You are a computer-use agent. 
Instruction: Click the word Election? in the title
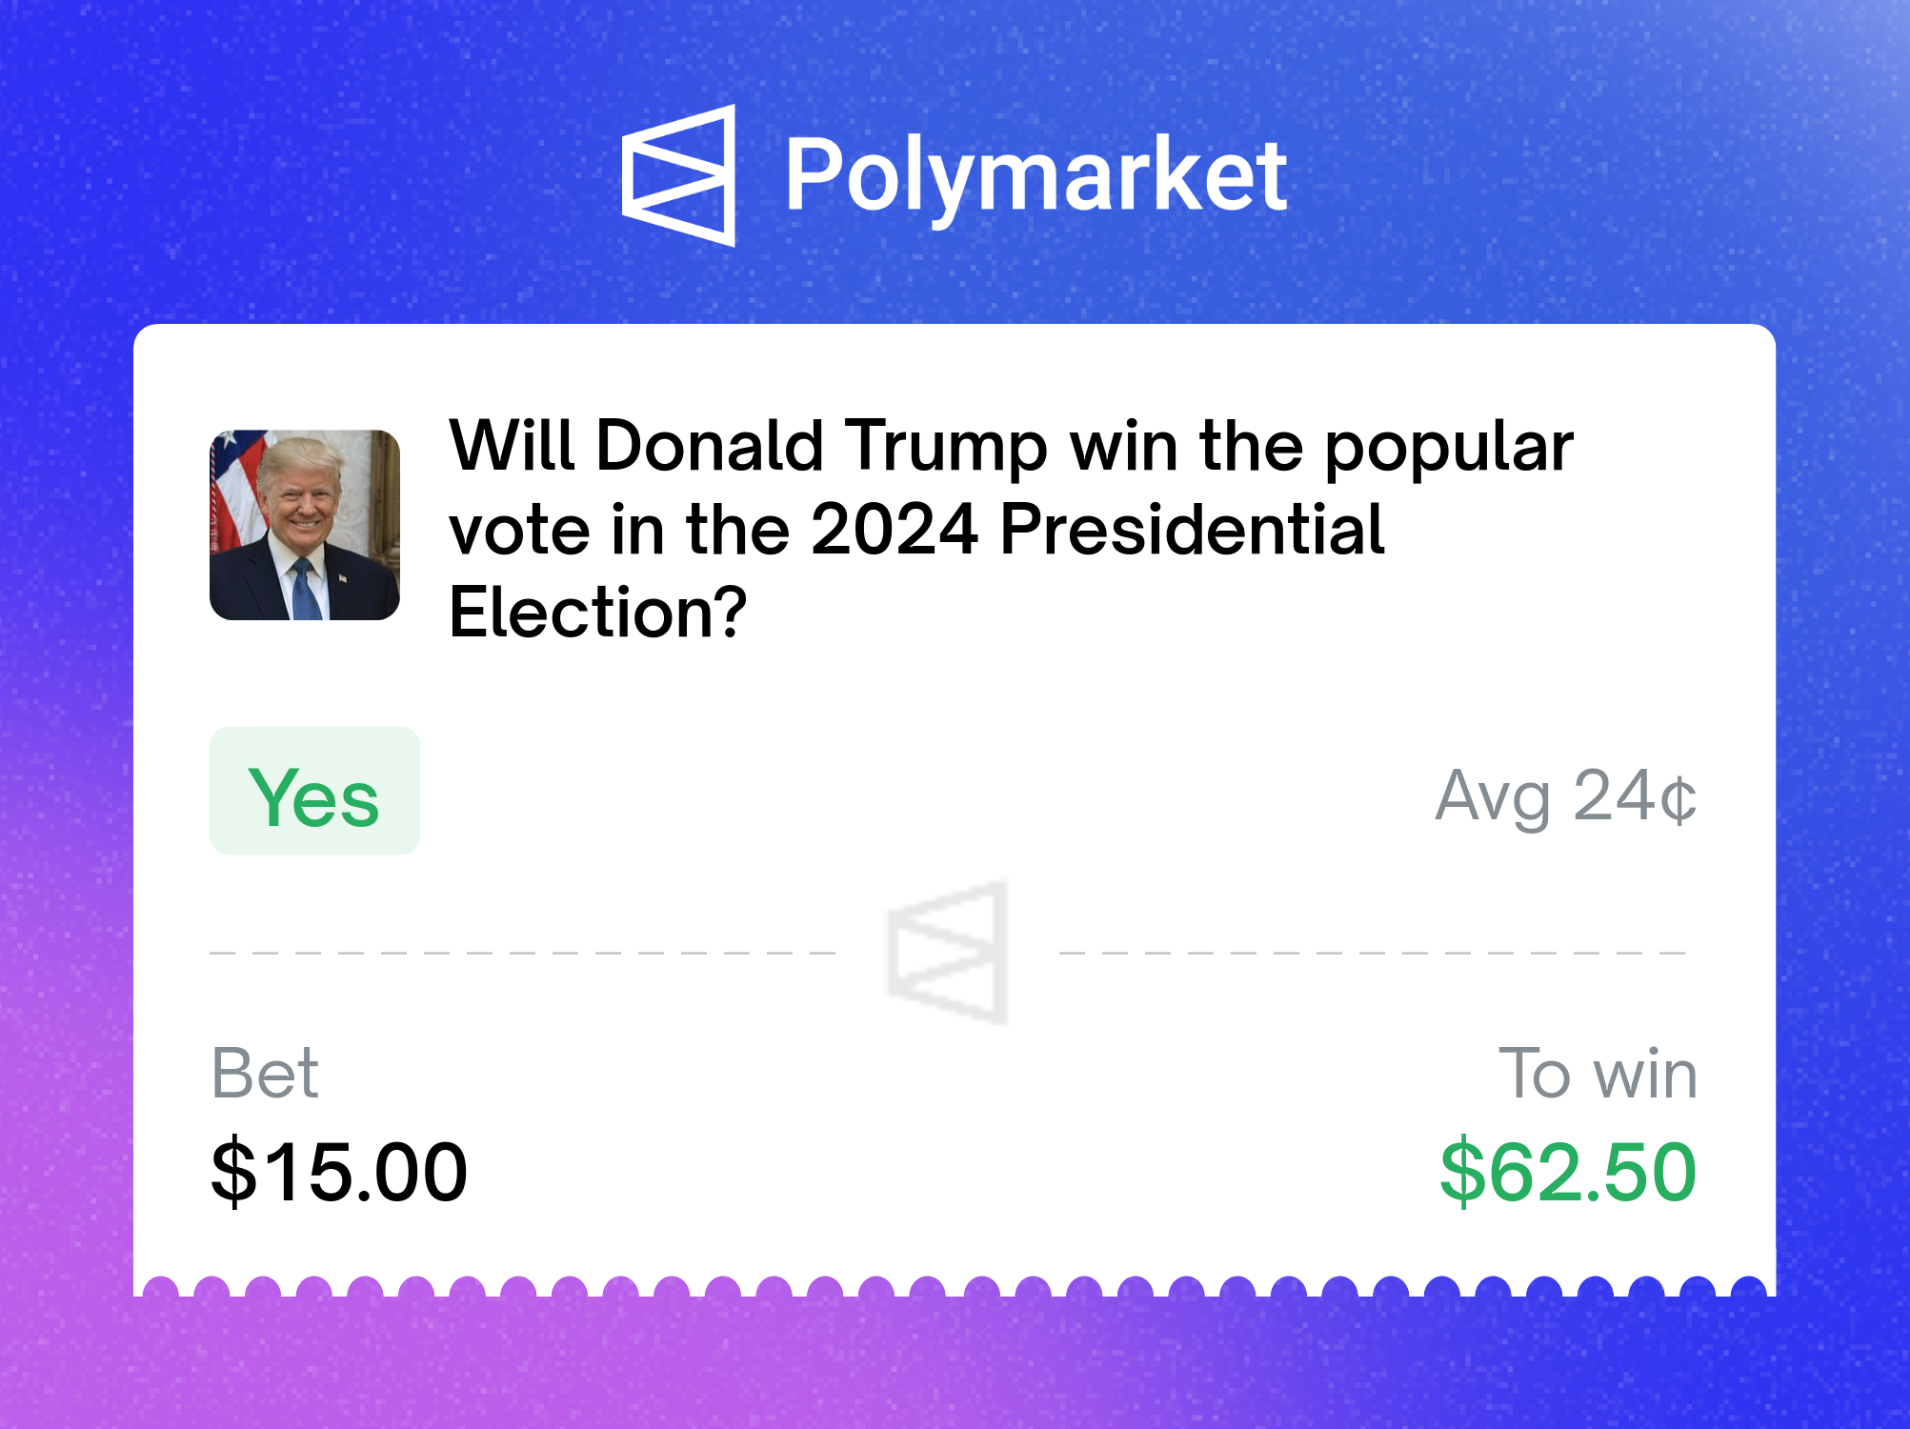click(598, 613)
